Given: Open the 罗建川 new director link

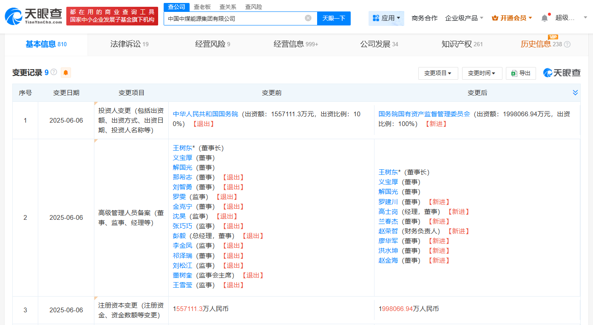Looking at the screenshot, I should [388, 202].
